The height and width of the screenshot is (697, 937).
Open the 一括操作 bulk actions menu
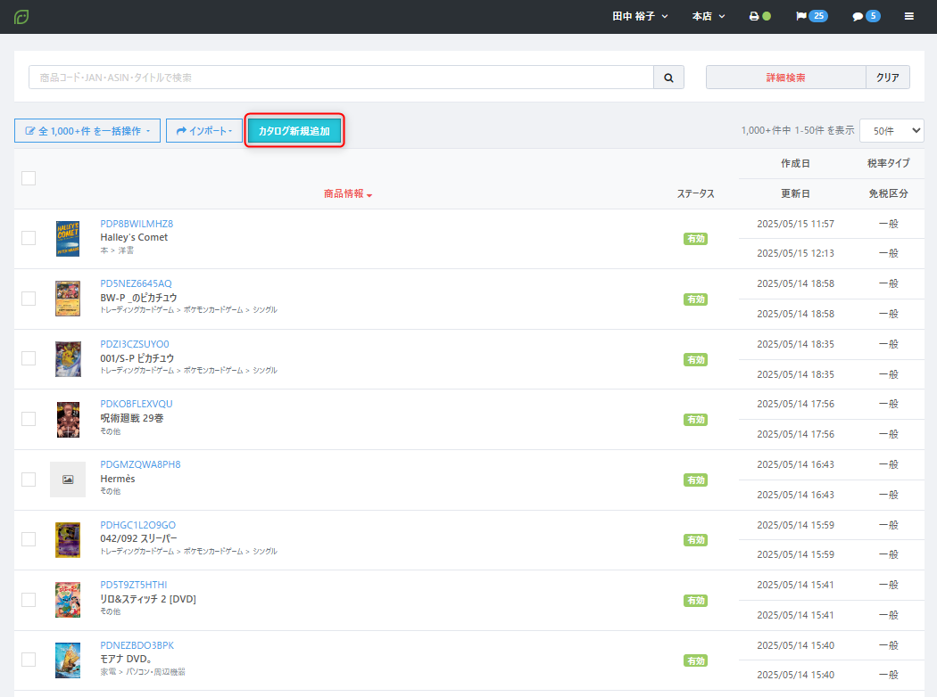click(x=87, y=131)
